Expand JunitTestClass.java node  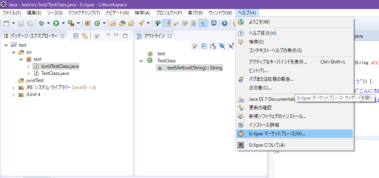coord(29,66)
